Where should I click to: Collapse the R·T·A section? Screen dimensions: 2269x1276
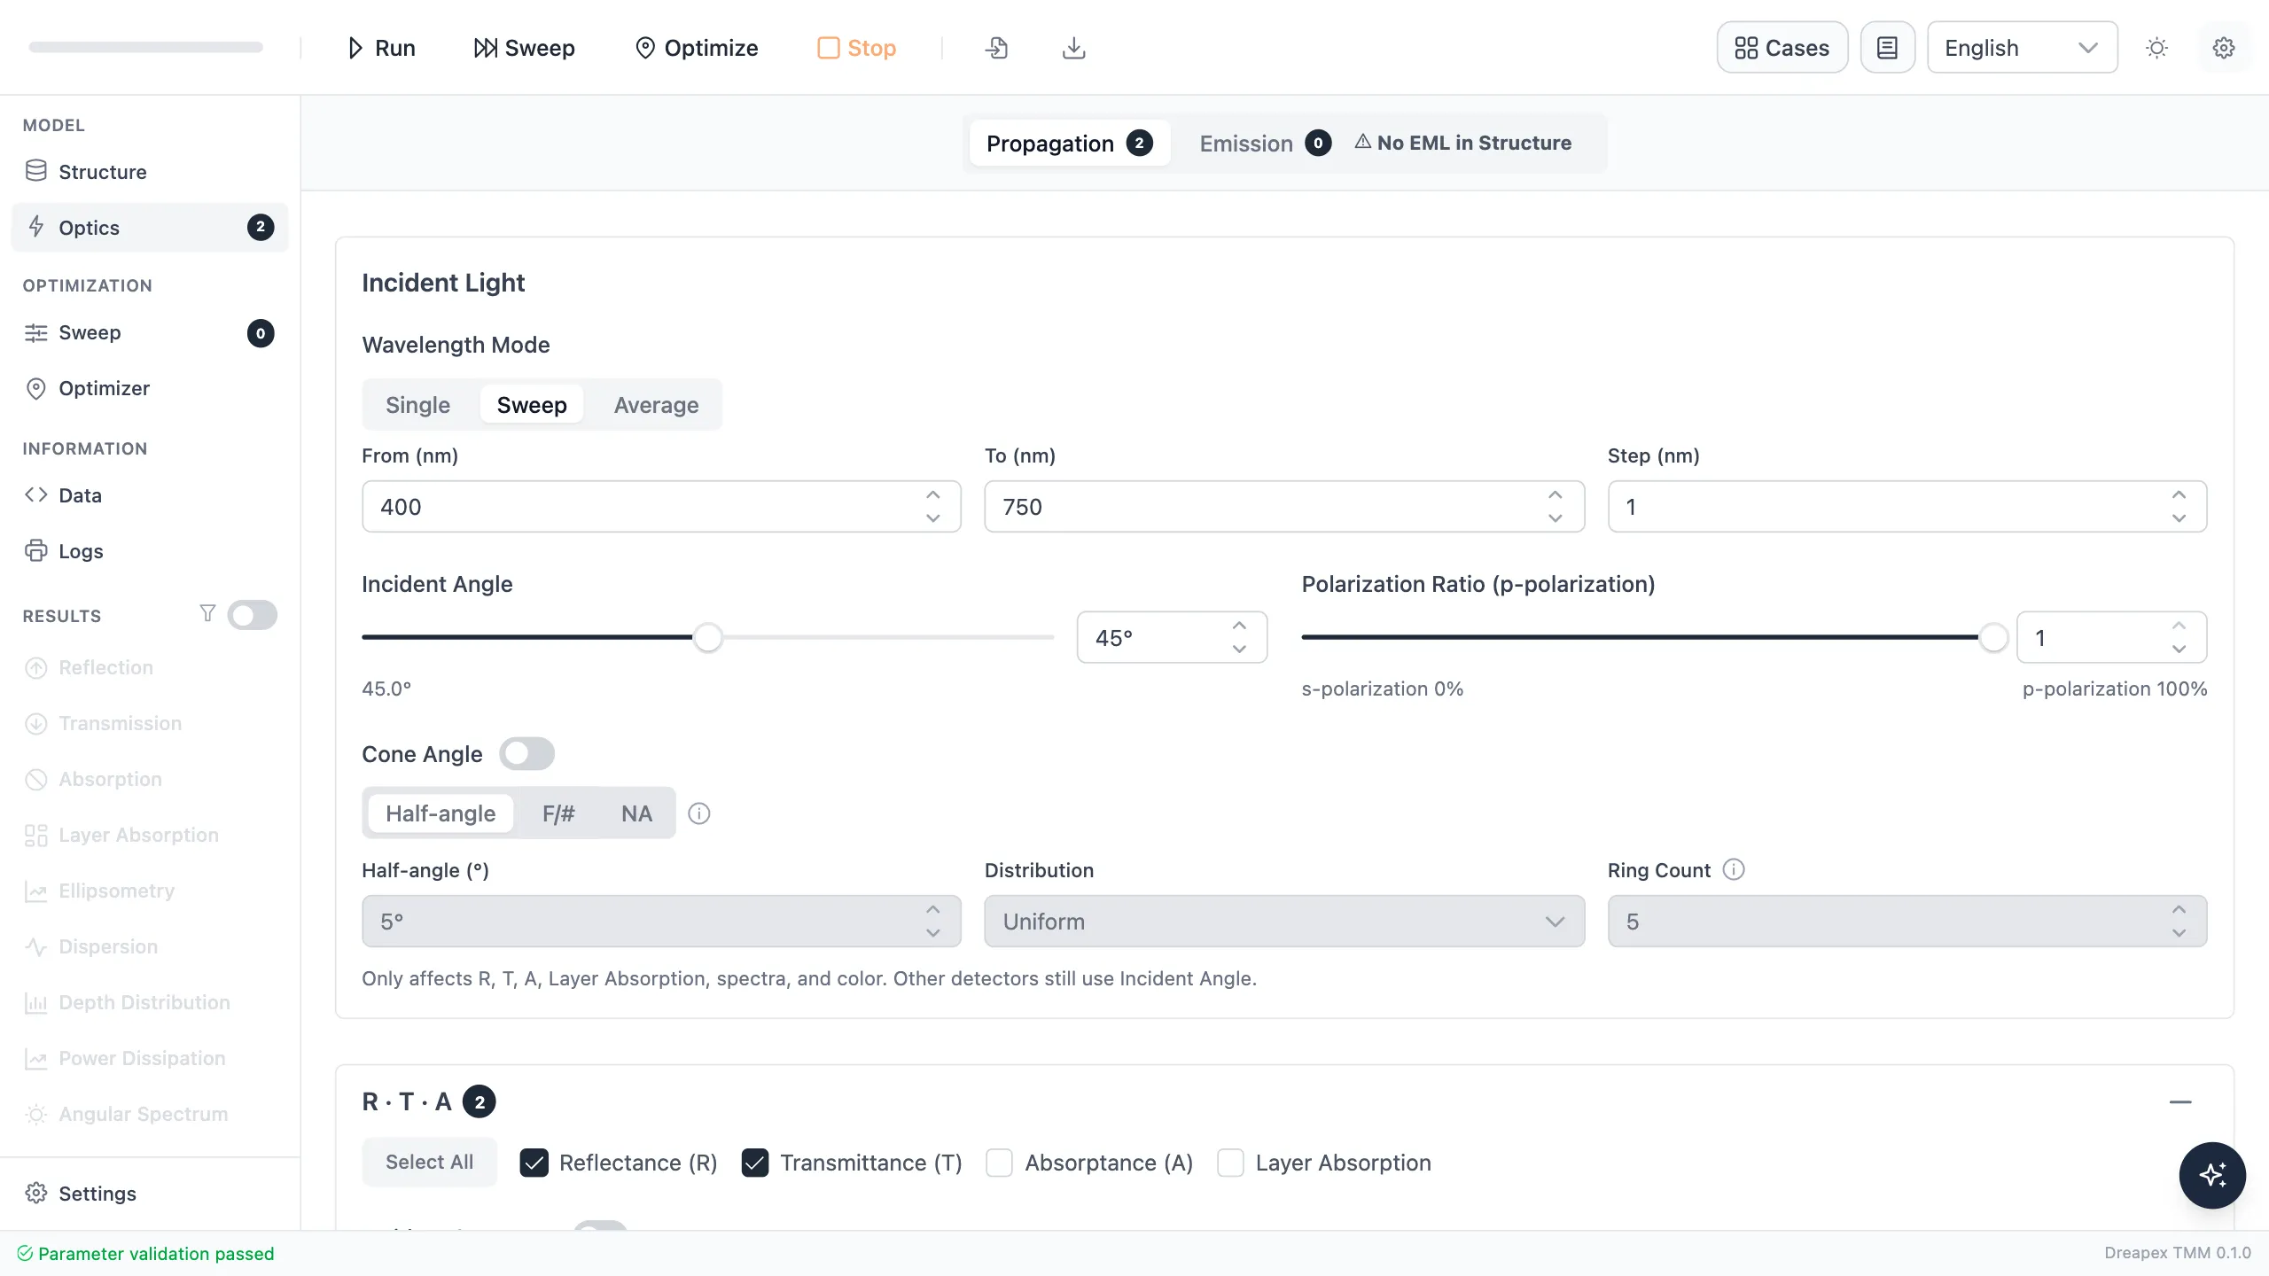(x=2180, y=1101)
